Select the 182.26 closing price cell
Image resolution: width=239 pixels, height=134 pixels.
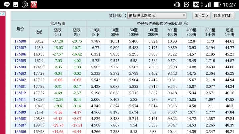39,99
